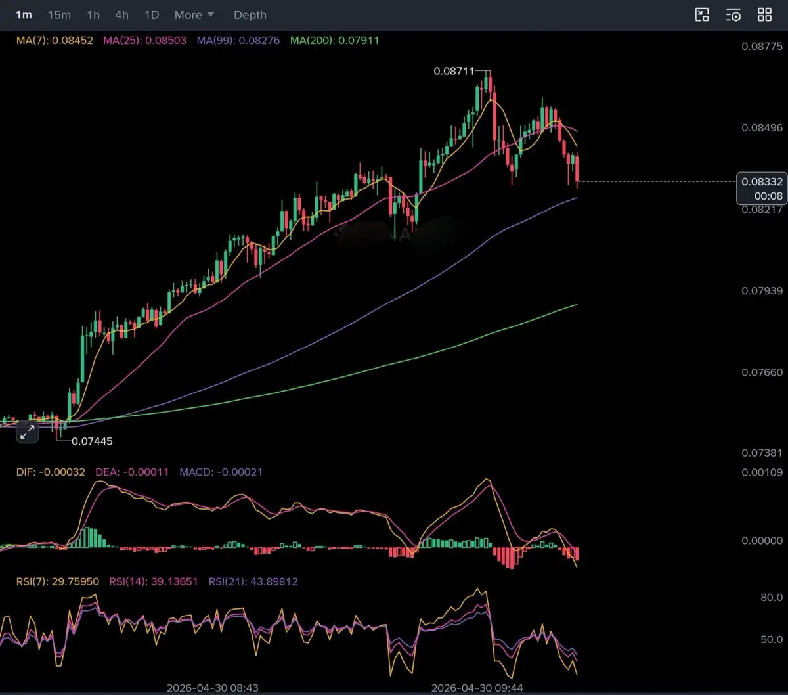This screenshot has width=788, height=695.
Task: Switch to the 1h timeframe
Action: [93, 14]
